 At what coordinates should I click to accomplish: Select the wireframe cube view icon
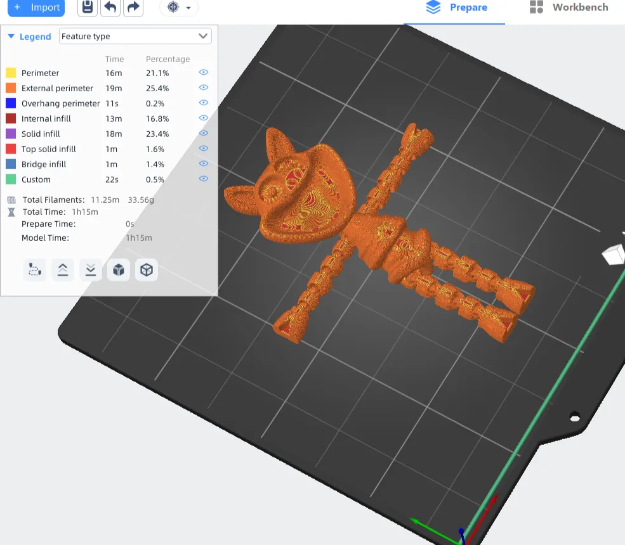[147, 270]
